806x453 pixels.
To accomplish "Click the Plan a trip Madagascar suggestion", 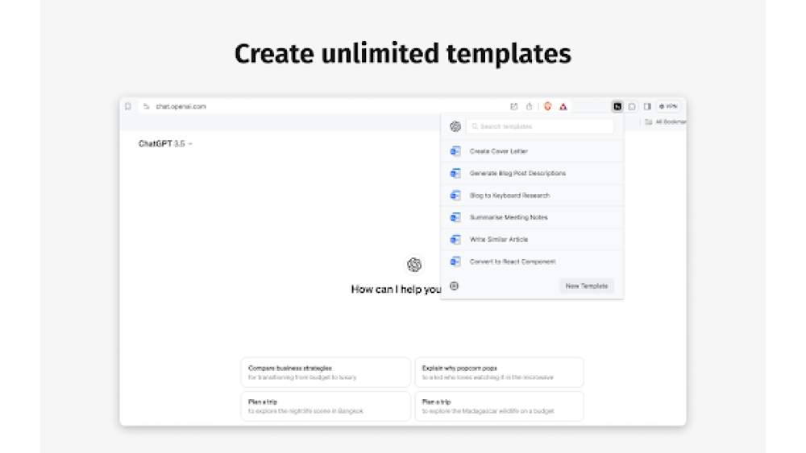I will click(x=499, y=406).
